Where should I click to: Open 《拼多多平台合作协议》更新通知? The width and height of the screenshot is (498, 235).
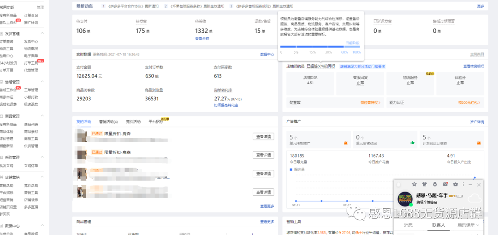tap(133, 6)
